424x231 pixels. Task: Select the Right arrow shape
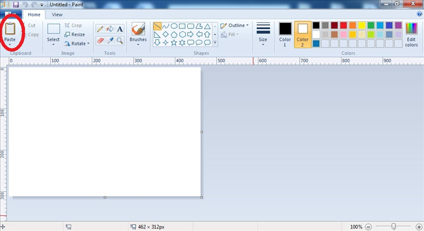(191, 34)
